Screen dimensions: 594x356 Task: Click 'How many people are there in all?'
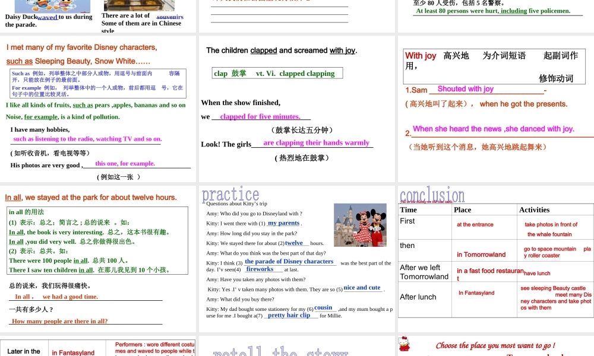59,321
